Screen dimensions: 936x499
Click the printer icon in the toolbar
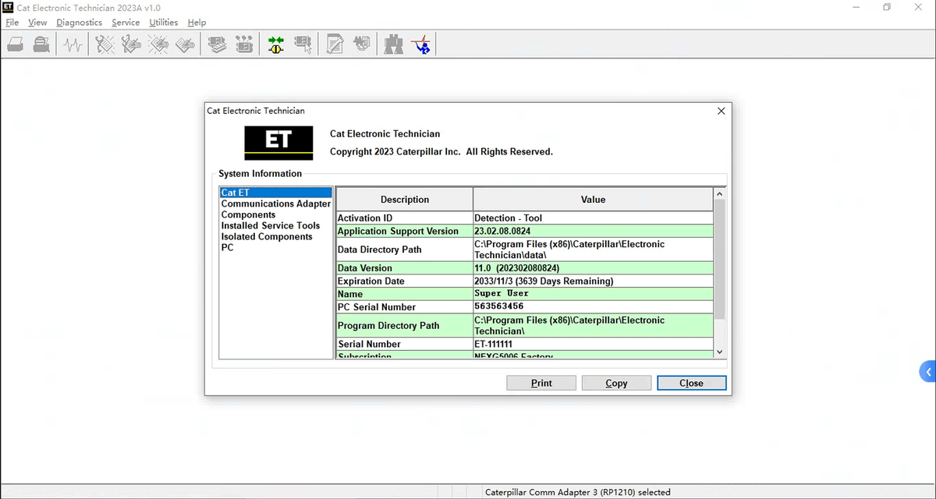(x=41, y=44)
